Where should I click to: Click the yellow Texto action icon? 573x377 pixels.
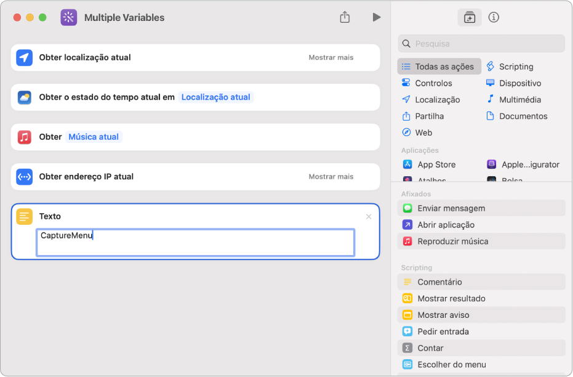coord(24,217)
